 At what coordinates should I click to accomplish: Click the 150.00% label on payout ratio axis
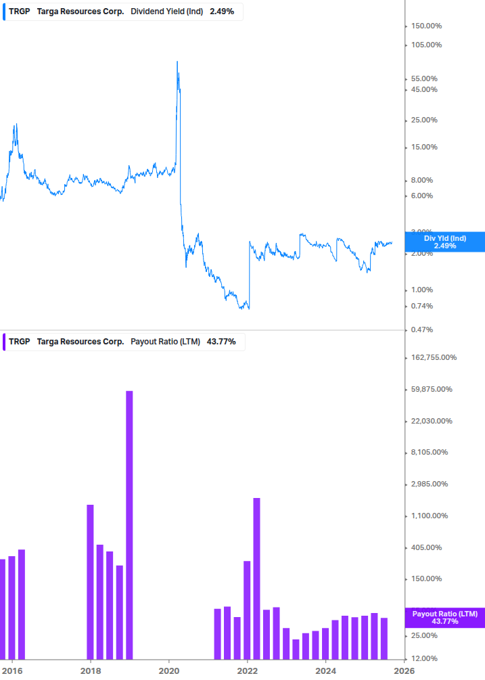point(426,579)
